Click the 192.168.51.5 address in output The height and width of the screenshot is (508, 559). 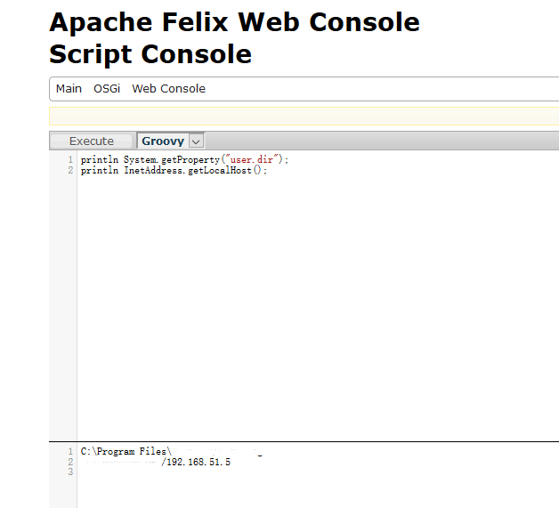pyautogui.click(x=198, y=463)
